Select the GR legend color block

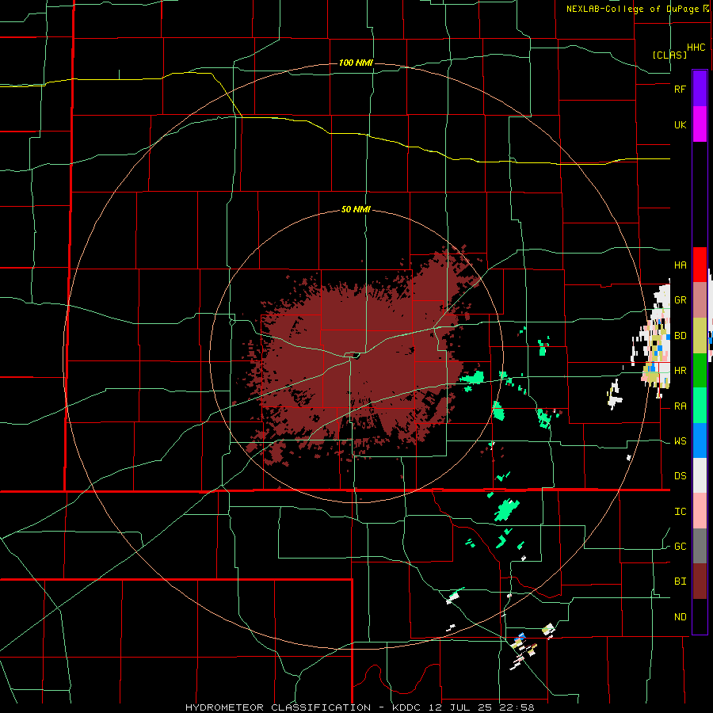click(700, 300)
